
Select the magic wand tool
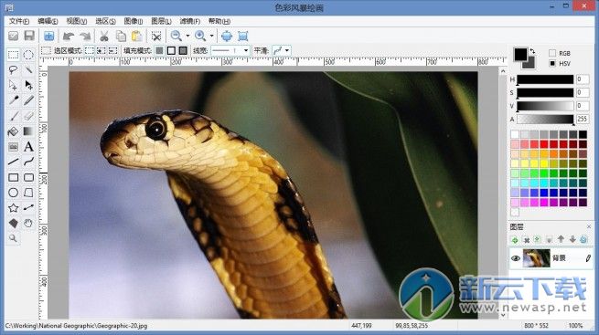pyautogui.click(x=28, y=69)
